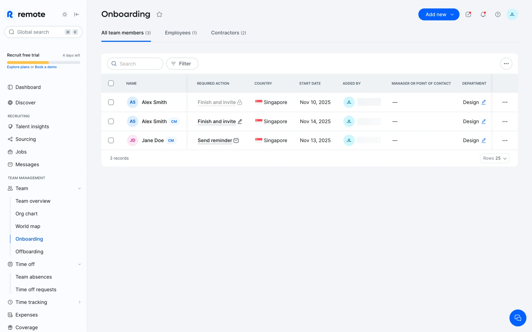Viewport: 532px width, 332px height.
Task: Open the chat bubble widget
Action: tap(517, 318)
